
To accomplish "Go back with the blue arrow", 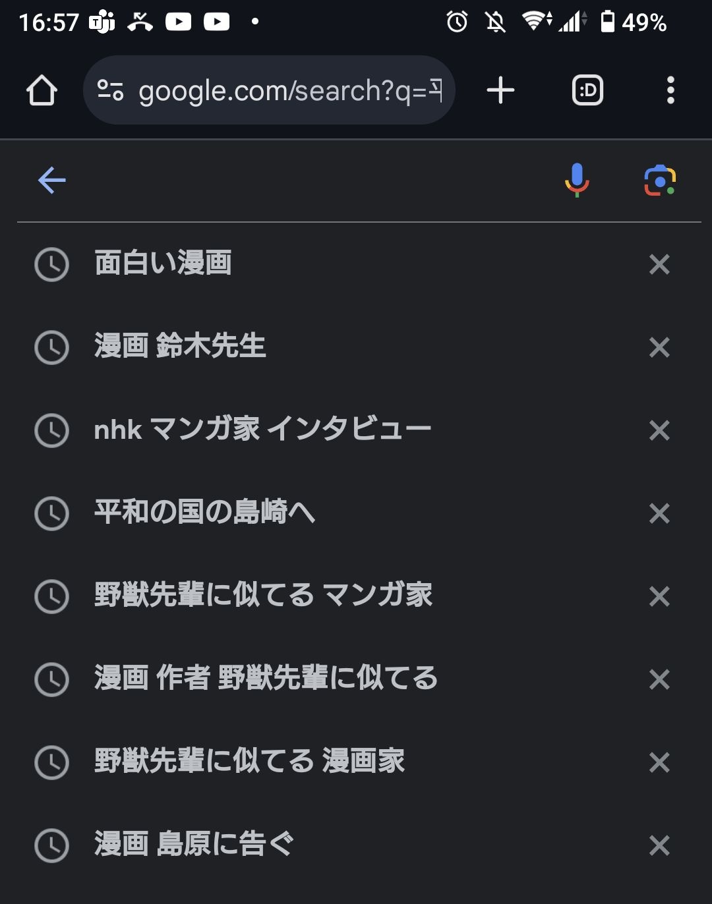I will [51, 180].
